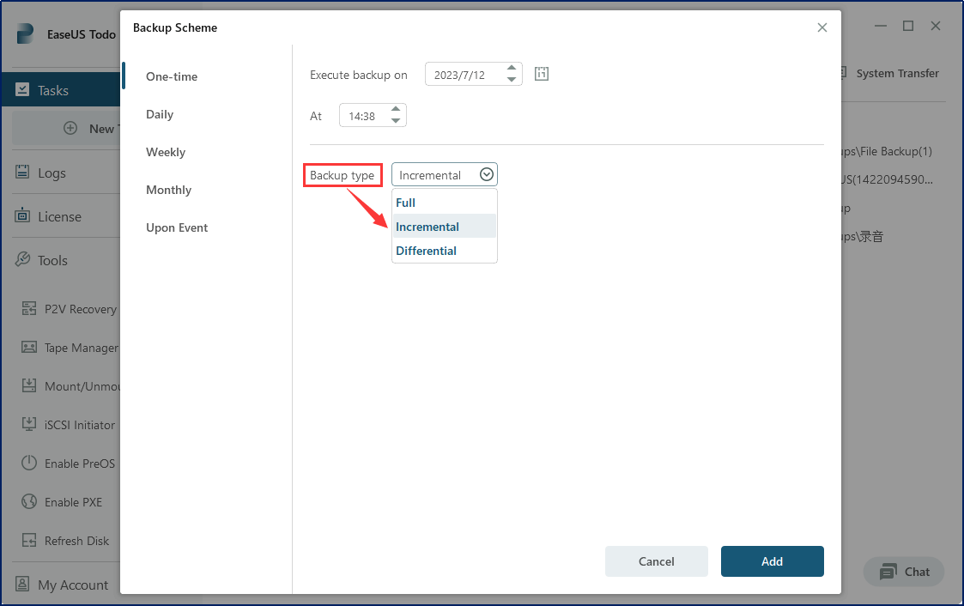This screenshot has width=964, height=606.
Task: Increase the backup date using the up arrow
Action: (x=512, y=68)
